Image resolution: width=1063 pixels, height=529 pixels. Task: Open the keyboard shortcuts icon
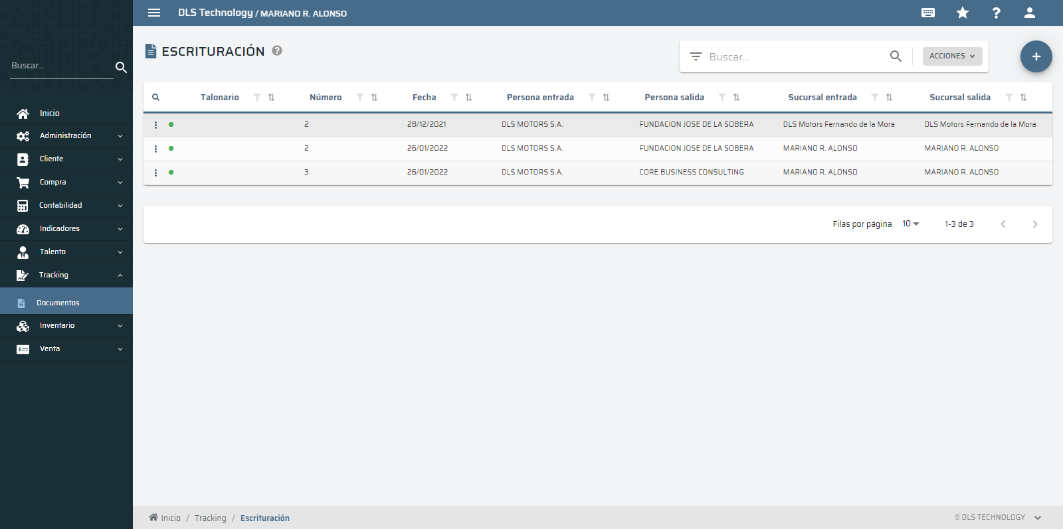click(x=928, y=13)
